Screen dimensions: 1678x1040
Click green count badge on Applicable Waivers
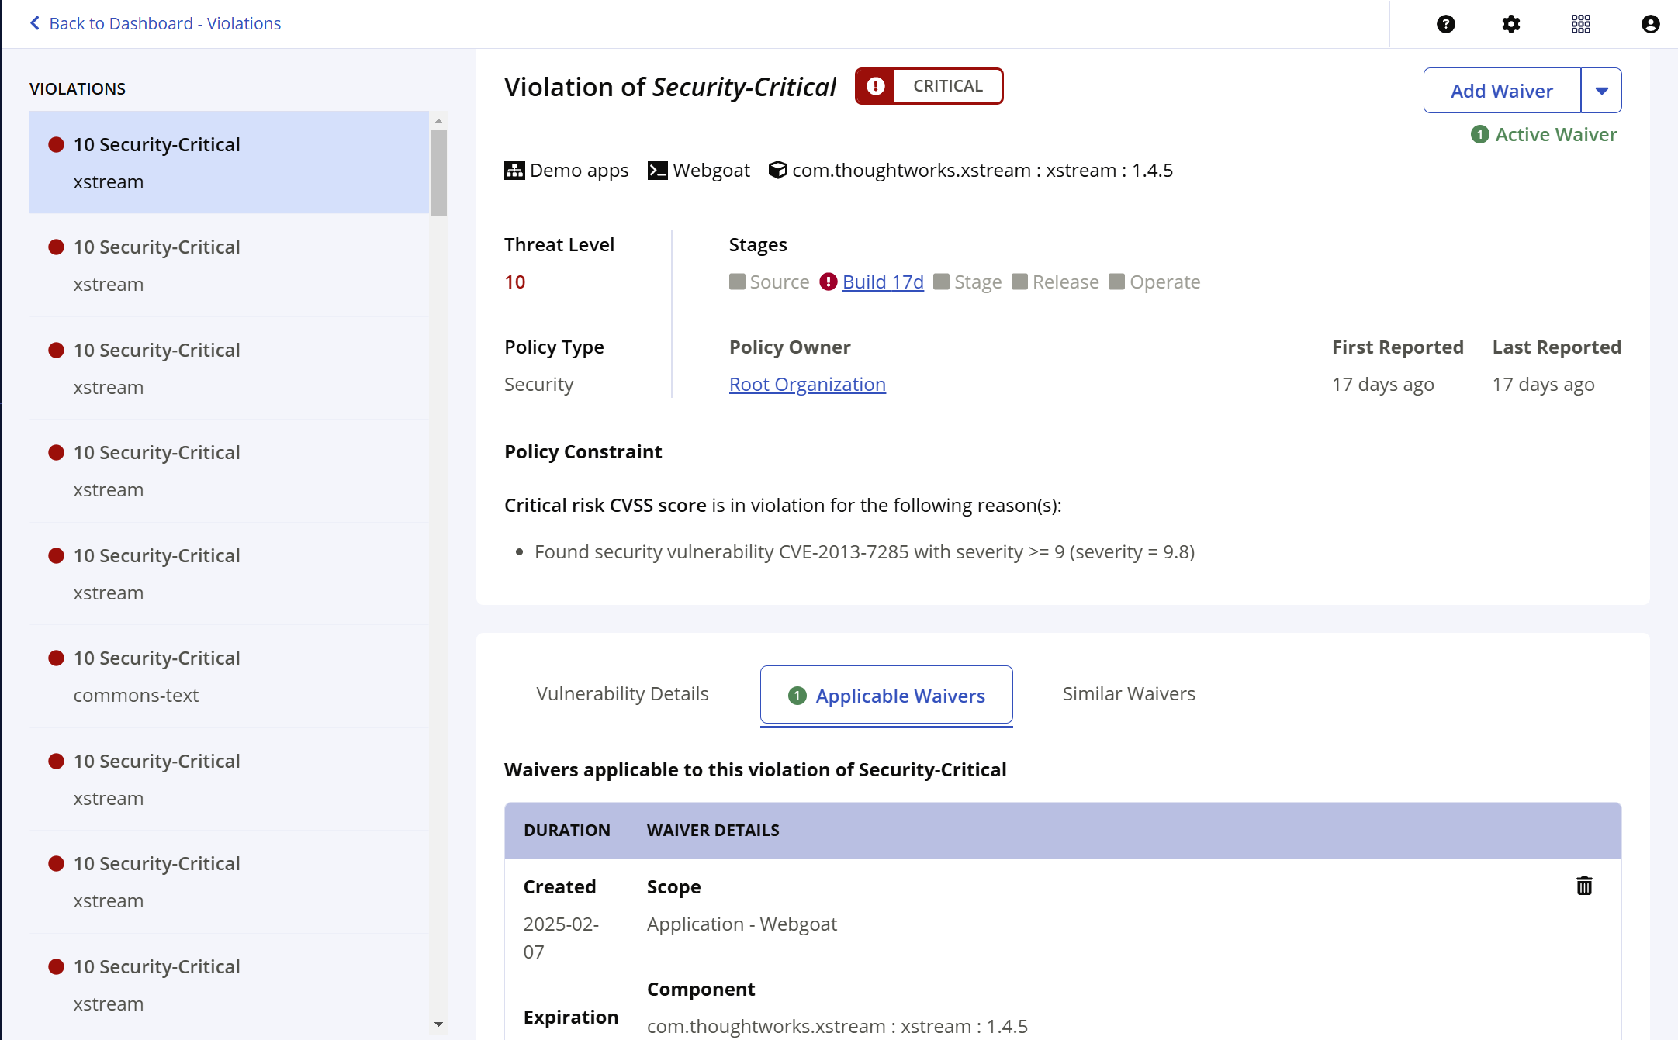coord(797,696)
